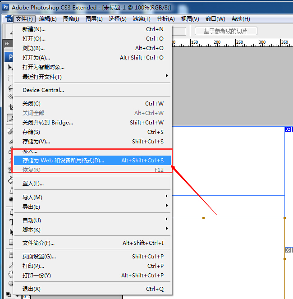This screenshot has height=299, width=293.
Task: Choose 打开为(A)... menu entry
Action: [93, 58]
